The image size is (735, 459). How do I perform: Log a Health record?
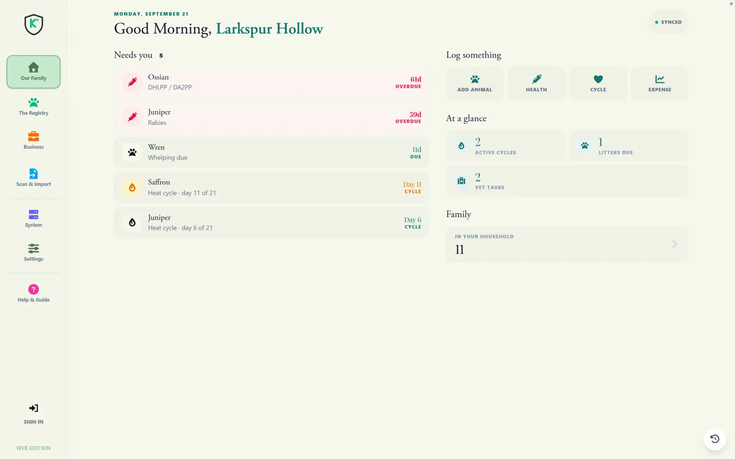click(x=536, y=83)
